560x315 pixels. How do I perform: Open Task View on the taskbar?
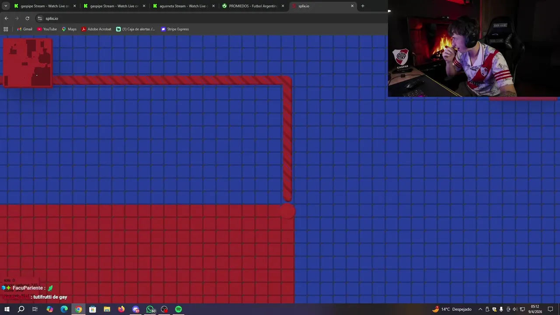coord(35,309)
